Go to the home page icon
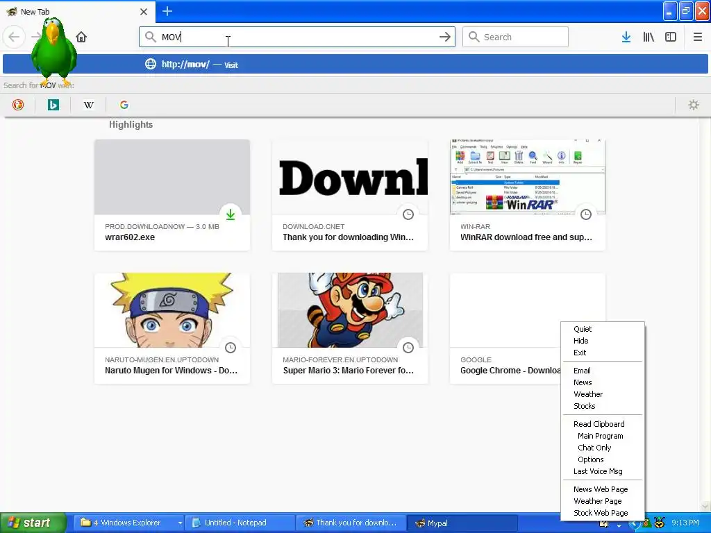Screen dimensions: 711x533 [81, 37]
